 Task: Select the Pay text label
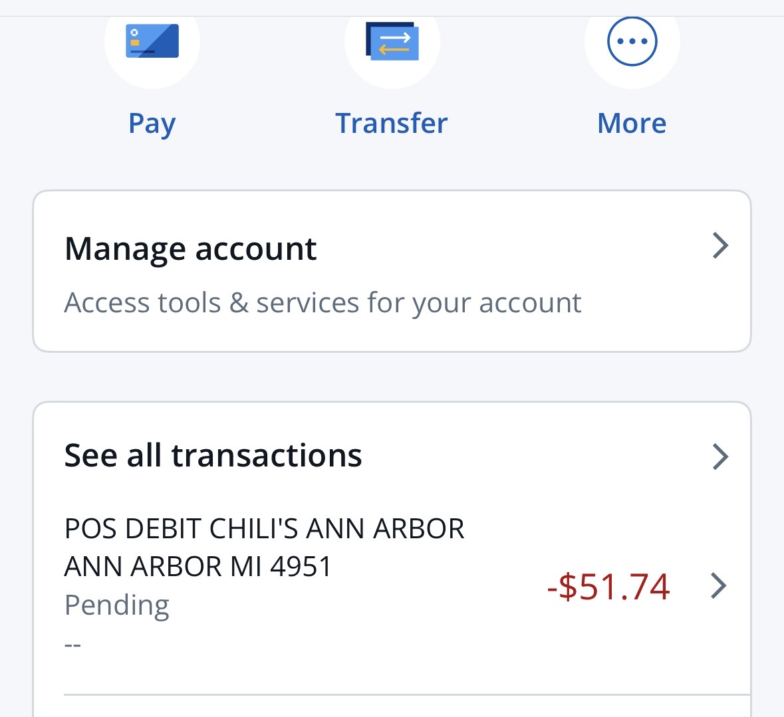152,124
